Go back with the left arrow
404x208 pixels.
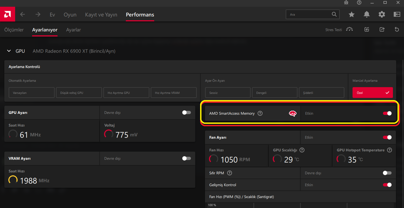[23, 14]
